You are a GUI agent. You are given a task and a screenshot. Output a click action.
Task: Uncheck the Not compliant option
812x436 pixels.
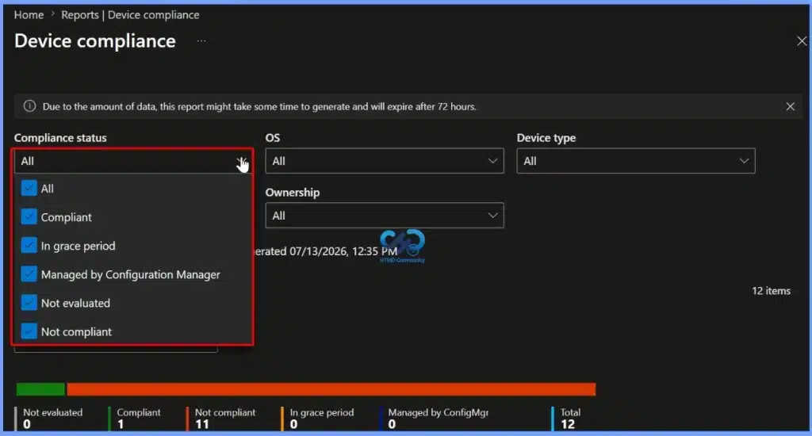[x=29, y=331]
